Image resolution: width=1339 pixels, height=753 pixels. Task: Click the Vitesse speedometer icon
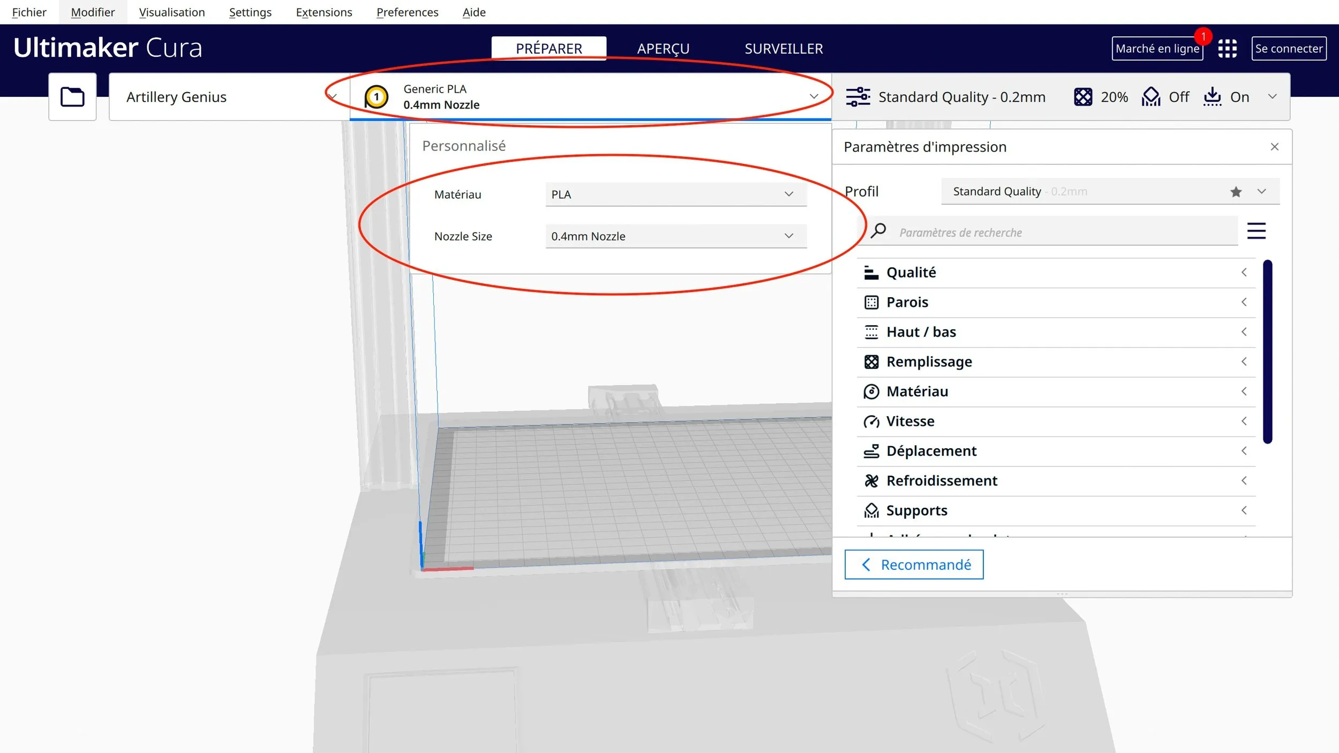[871, 421]
